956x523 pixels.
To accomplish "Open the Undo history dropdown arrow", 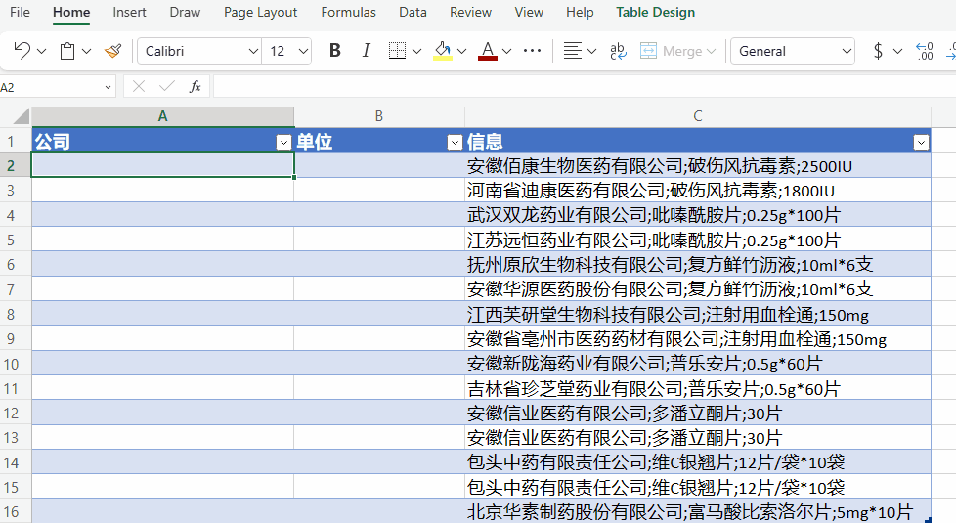I will [41, 51].
